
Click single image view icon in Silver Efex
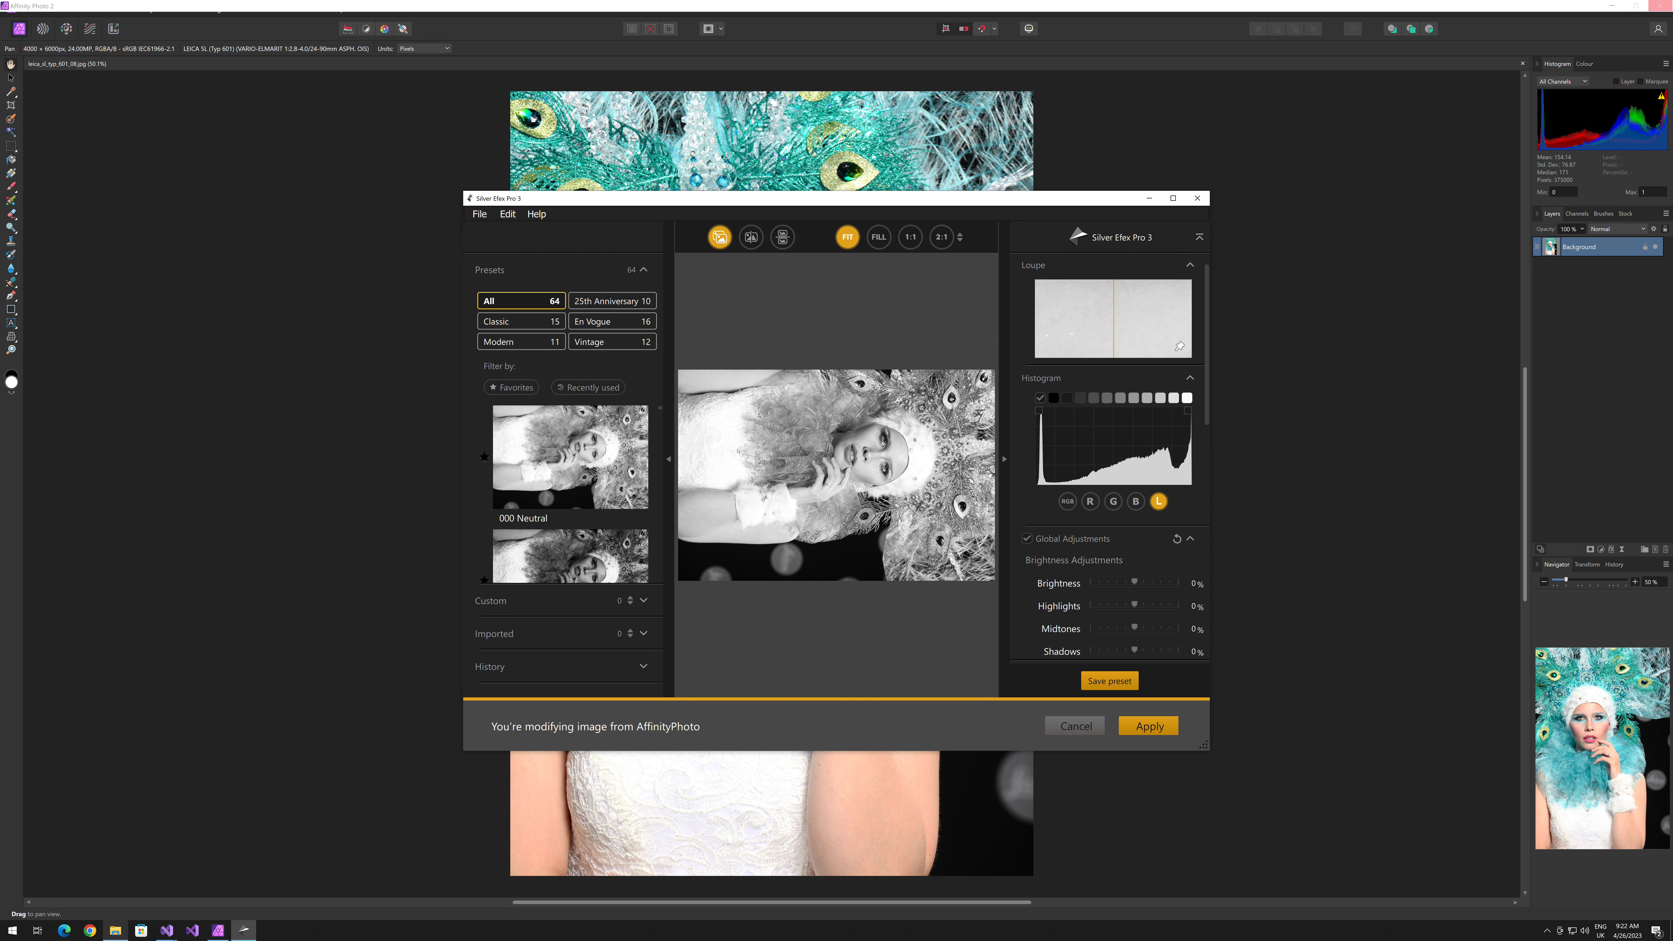coord(720,237)
